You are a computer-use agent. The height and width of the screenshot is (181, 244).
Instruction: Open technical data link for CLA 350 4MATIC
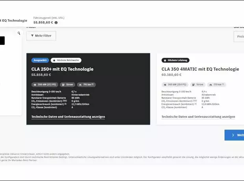(198, 117)
